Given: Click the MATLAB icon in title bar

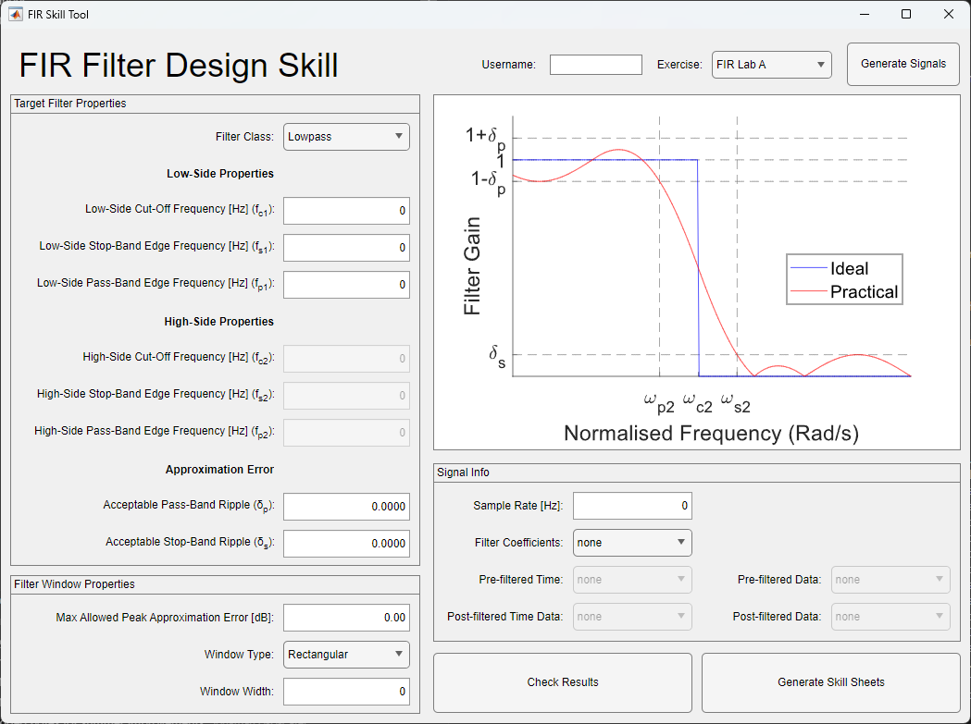Looking at the screenshot, I should (16, 14).
